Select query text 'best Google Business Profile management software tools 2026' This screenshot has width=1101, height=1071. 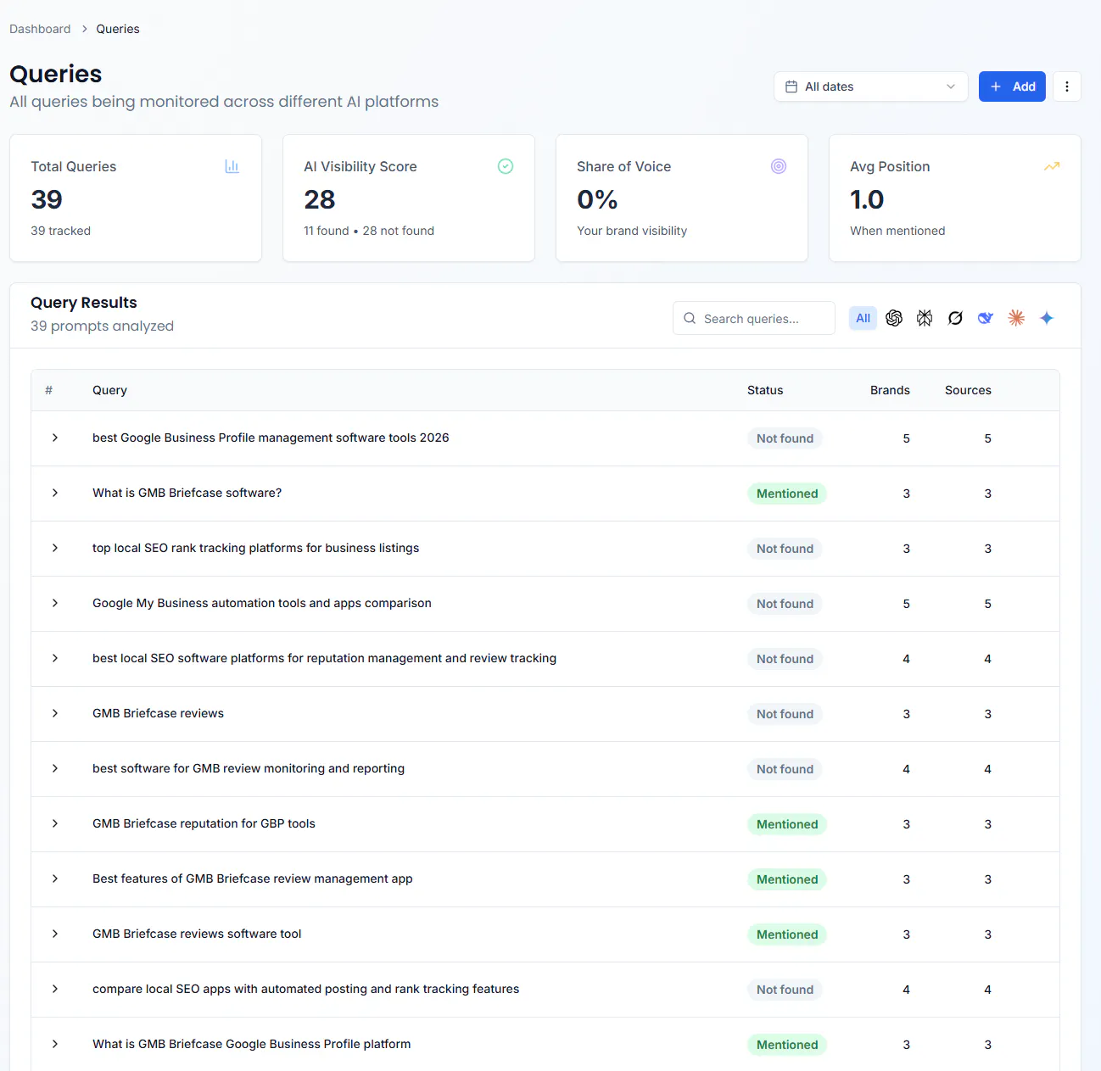coord(271,438)
